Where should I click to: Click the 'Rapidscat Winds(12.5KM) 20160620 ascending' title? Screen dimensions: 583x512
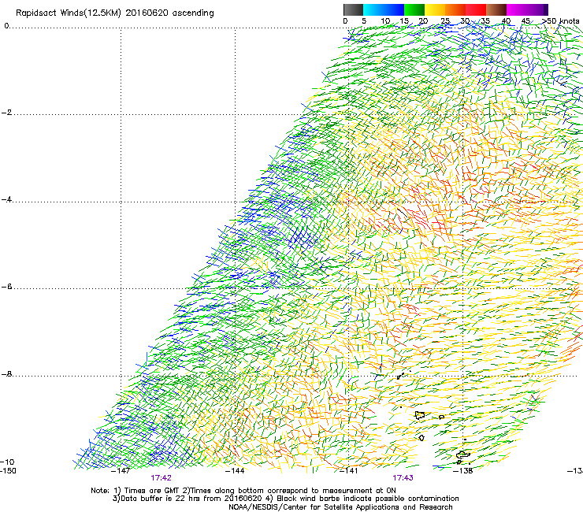pos(114,13)
